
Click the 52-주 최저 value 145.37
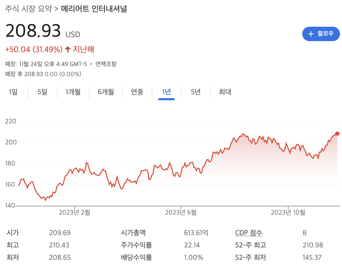tap(312, 257)
